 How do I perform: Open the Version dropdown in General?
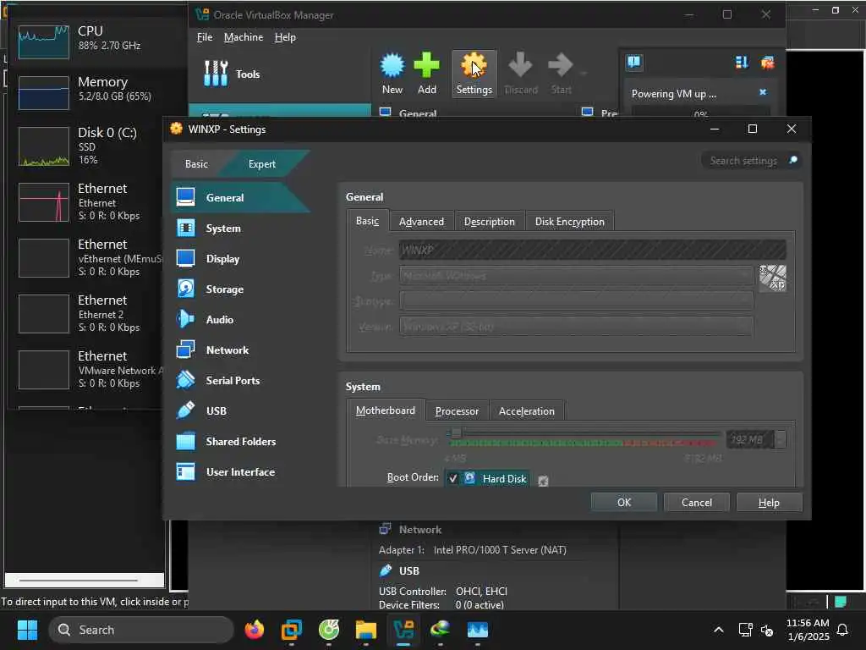click(576, 326)
